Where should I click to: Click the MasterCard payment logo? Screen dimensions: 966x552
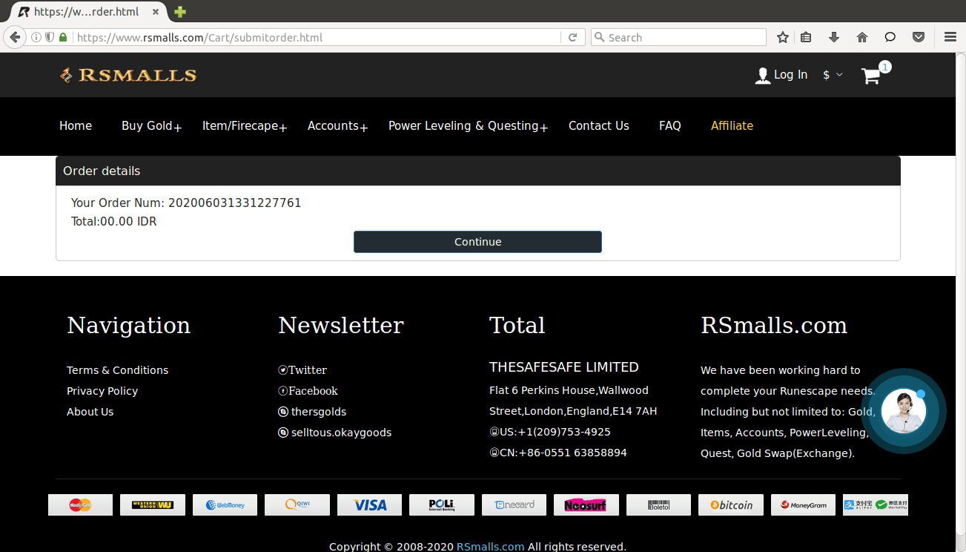pyautogui.click(x=80, y=505)
